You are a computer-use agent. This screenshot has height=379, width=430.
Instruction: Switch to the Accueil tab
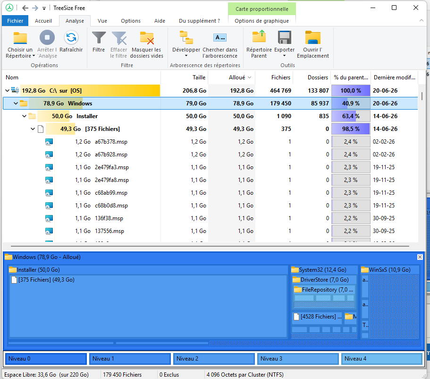[x=43, y=21]
